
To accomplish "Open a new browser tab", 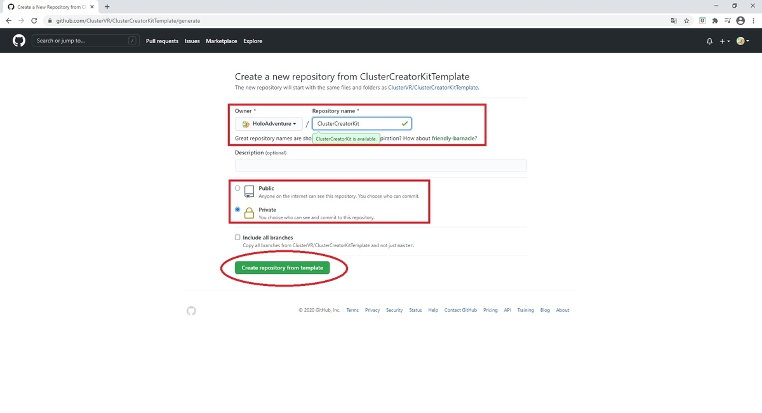I will click(107, 6).
